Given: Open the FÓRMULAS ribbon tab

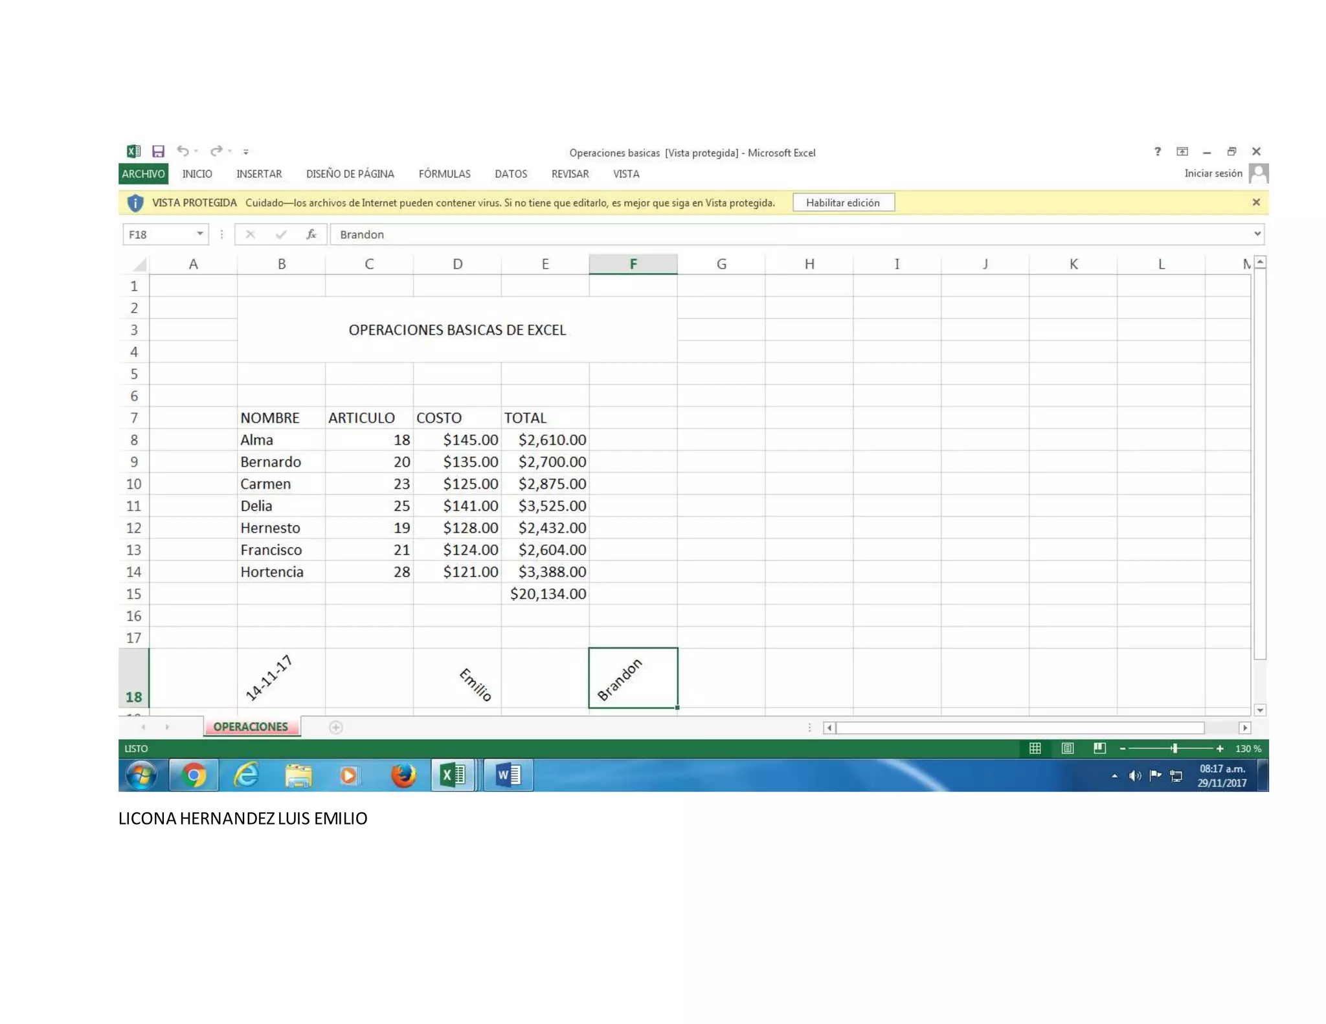Looking at the screenshot, I should (x=444, y=174).
